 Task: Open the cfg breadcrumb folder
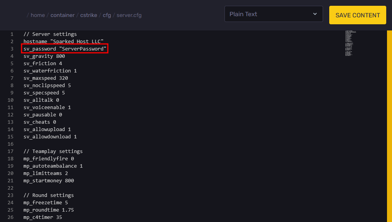107,15
